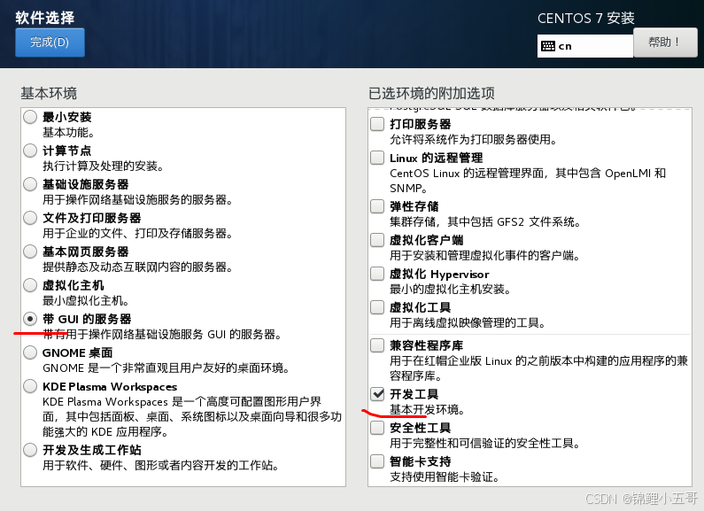
Task: Enable Linux 的远程管理 checkbox
Action: coord(377,158)
